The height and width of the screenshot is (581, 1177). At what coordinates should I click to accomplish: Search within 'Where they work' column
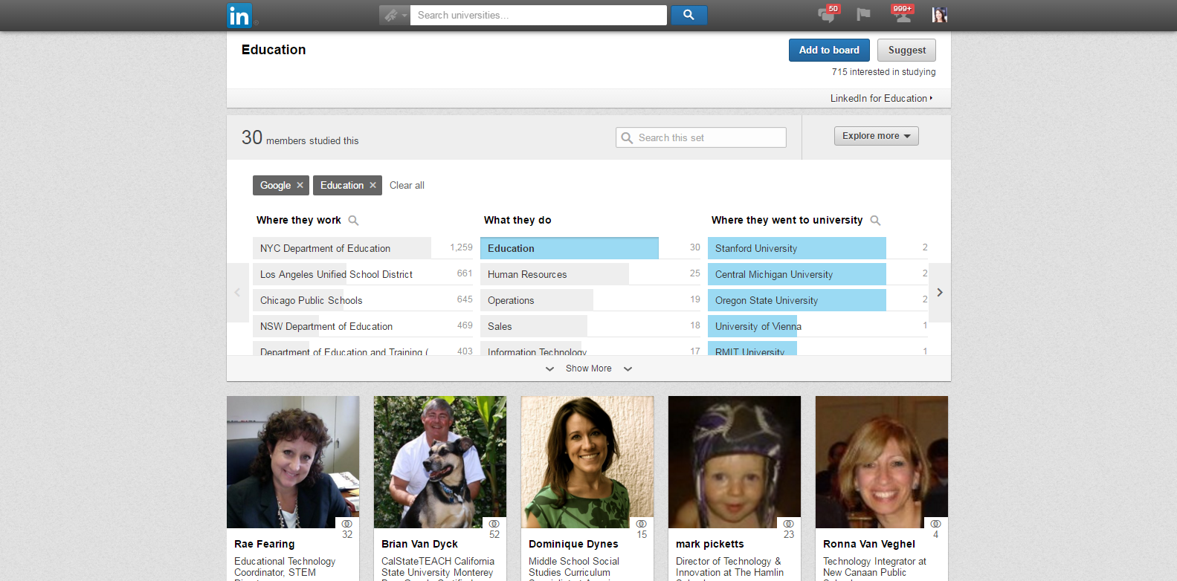[354, 221]
